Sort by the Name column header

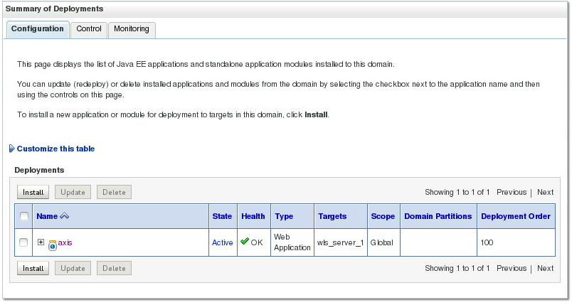[x=47, y=216]
